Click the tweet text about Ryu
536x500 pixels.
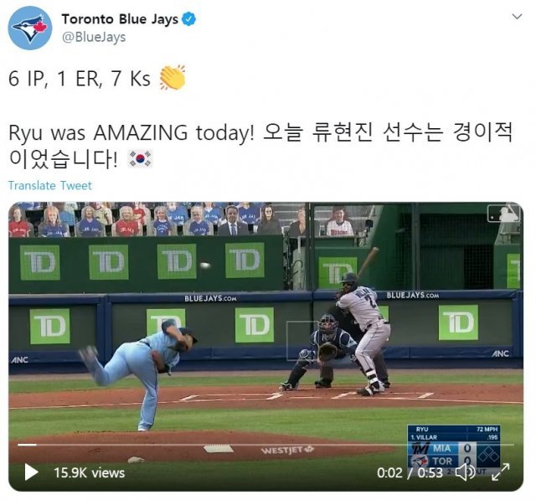tap(260, 146)
